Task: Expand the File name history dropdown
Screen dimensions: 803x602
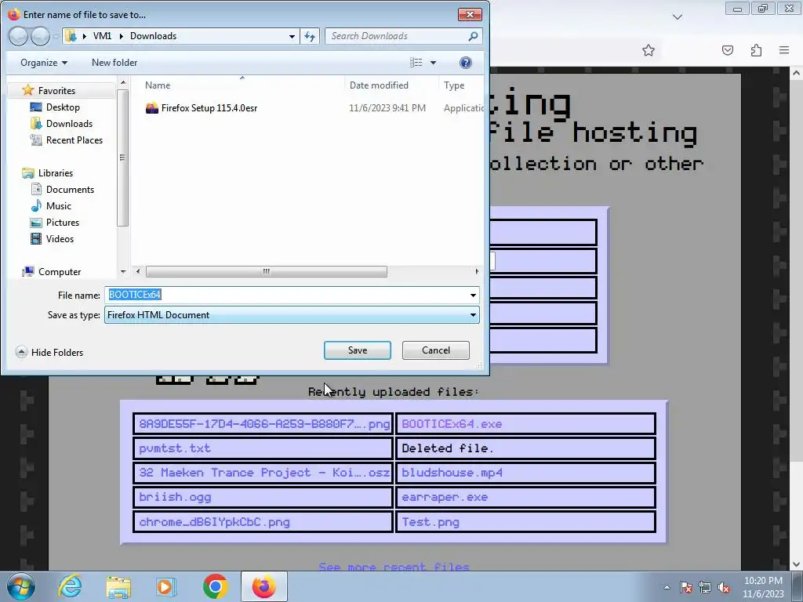Action: click(x=473, y=295)
